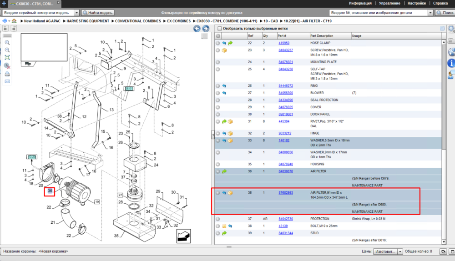Go to next diagram with round right arrow
The width and height of the screenshot is (455, 261).
206,29
